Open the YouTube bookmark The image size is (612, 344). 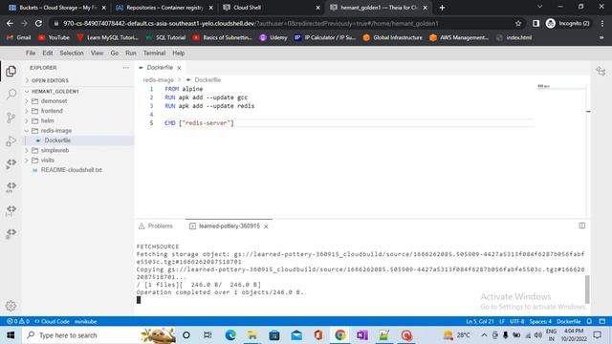tap(54, 38)
